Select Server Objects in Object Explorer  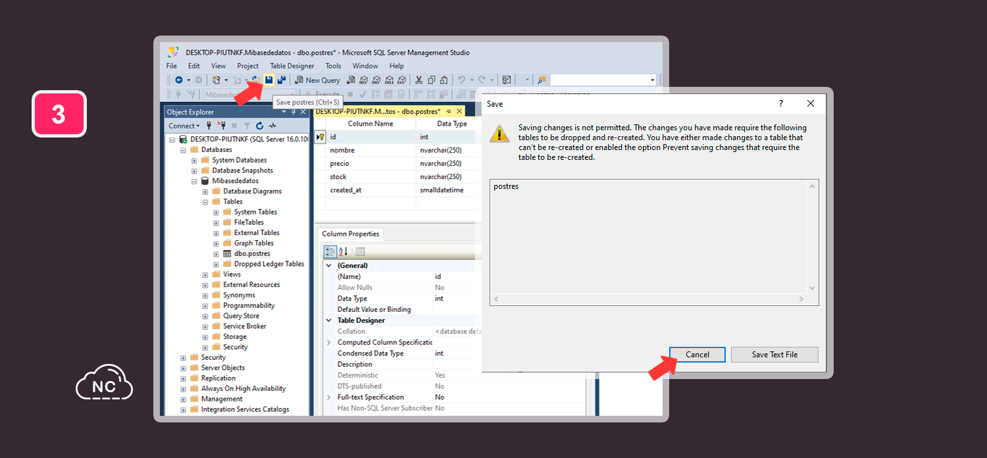click(x=223, y=368)
